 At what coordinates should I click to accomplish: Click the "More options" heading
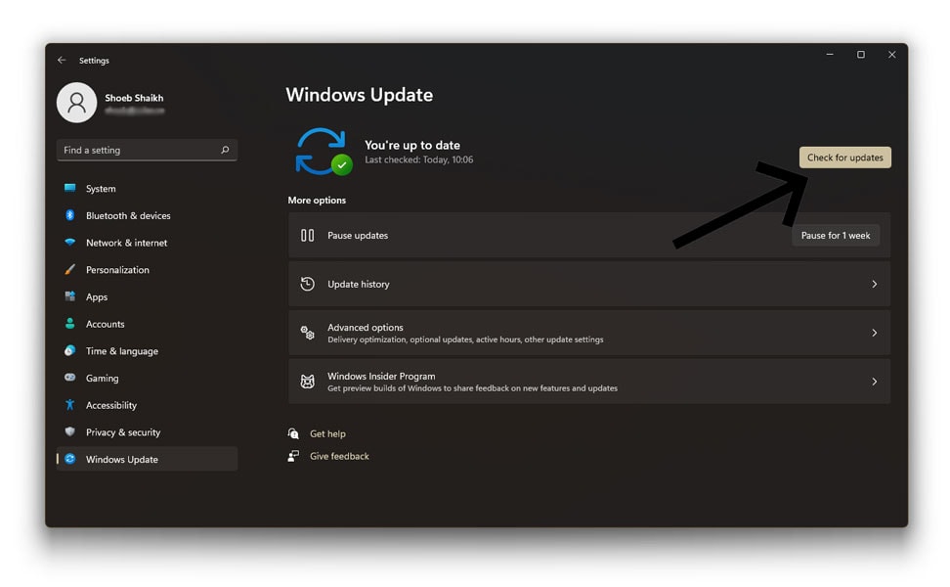317,201
